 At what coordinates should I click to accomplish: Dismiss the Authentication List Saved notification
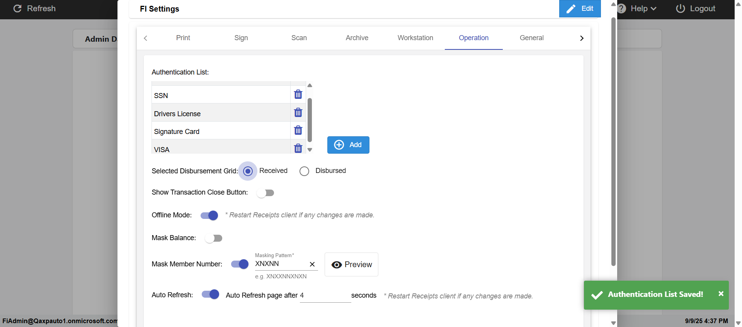pyautogui.click(x=721, y=294)
